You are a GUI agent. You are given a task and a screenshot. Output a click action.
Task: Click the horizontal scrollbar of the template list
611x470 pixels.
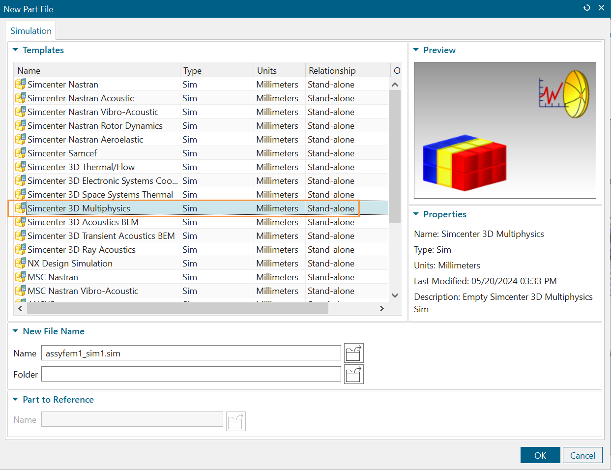tap(177, 309)
